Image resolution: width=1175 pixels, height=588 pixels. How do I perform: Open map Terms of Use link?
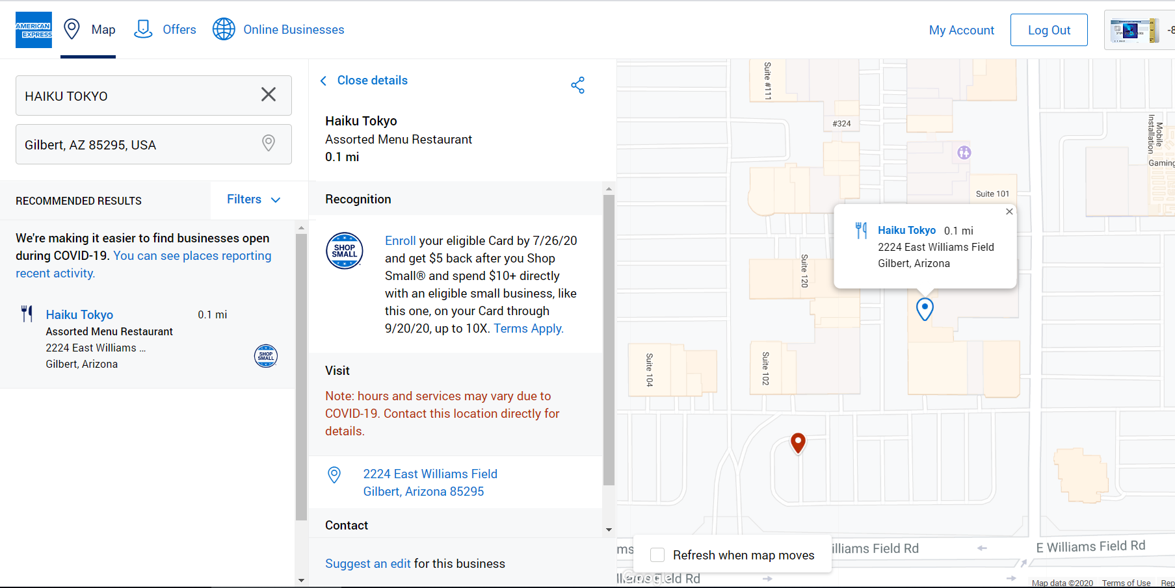tap(1126, 583)
